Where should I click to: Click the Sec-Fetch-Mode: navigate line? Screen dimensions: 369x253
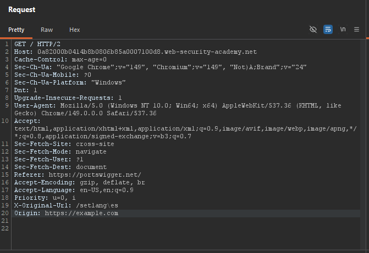[60, 152]
